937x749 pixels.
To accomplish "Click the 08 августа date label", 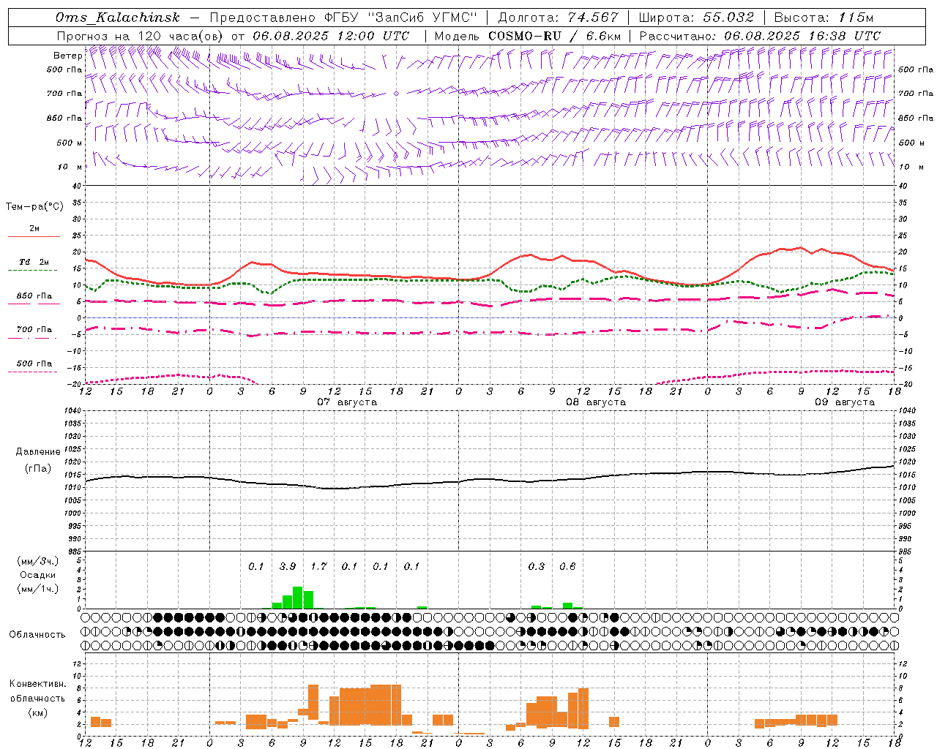I will [x=596, y=402].
